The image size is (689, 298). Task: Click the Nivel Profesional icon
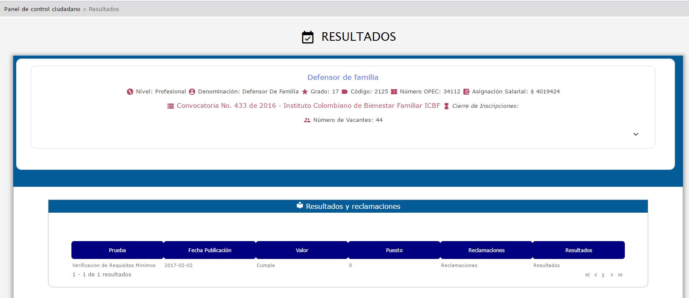130,92
